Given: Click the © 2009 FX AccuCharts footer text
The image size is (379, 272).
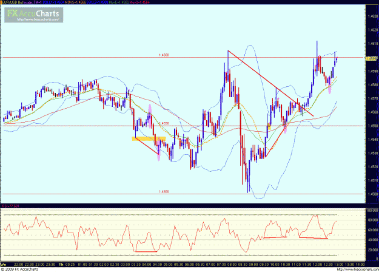Looking at the screenshot, I should tap(19, 270).
